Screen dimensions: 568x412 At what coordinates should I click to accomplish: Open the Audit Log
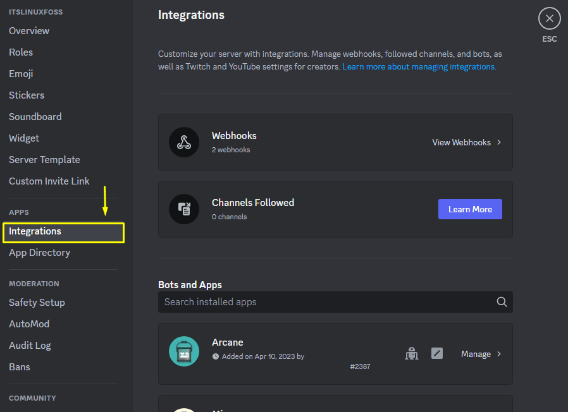pyautogui.click(x=30, y=346)
